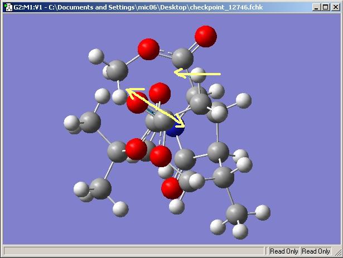This screenshot has height=258, width=343.
Task: Click the resize grip in status bar corner
Action: (x=338, y=252)
